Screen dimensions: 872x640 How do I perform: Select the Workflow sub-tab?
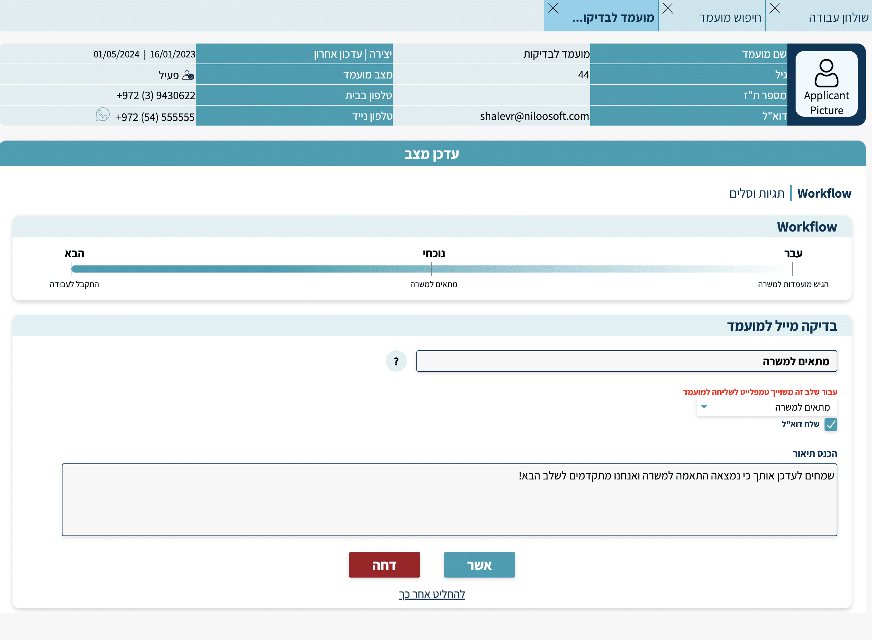(824, 193)
